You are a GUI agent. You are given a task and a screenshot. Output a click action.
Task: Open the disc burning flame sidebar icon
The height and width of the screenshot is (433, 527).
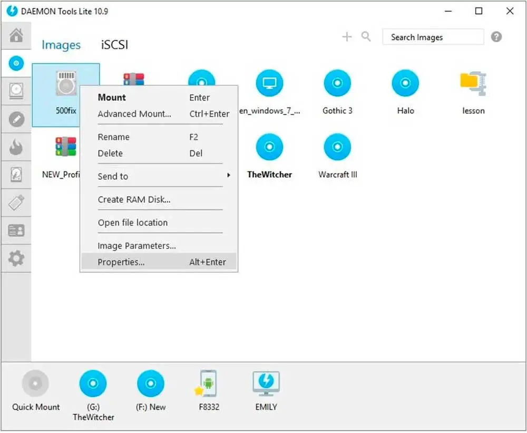coord(16,147)
